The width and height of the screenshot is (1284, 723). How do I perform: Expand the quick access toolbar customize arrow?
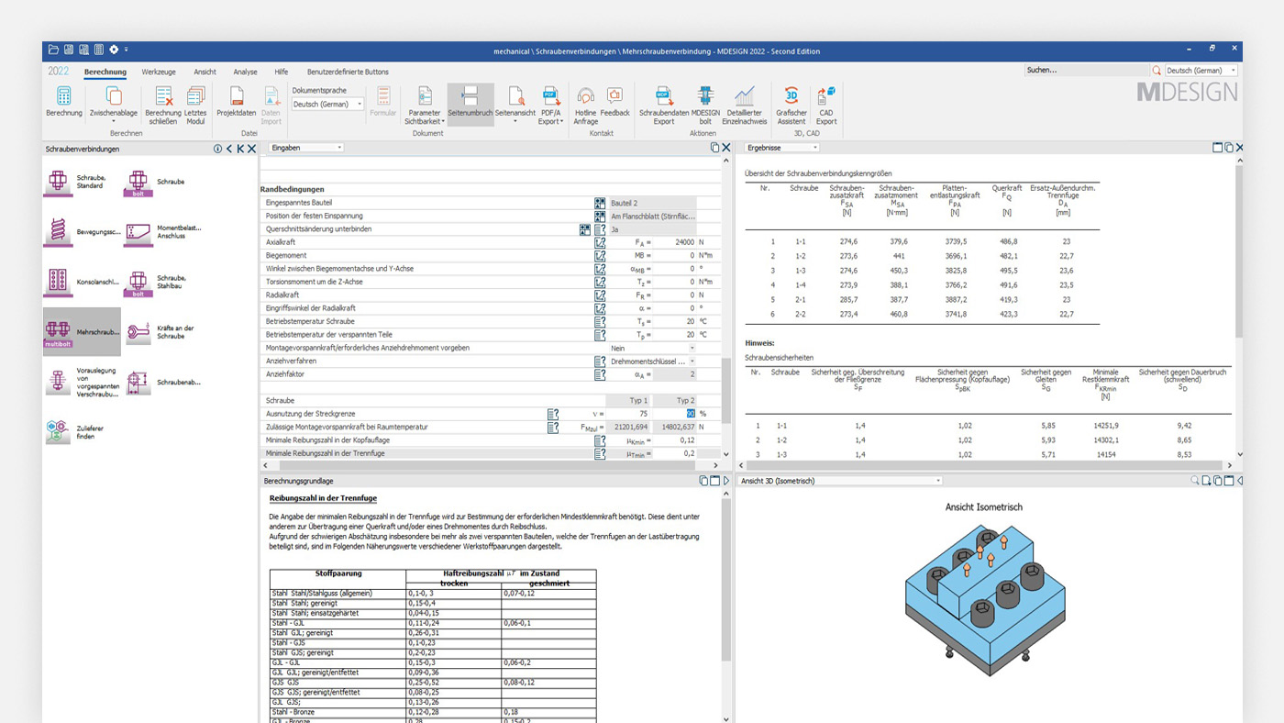(127, 50)
